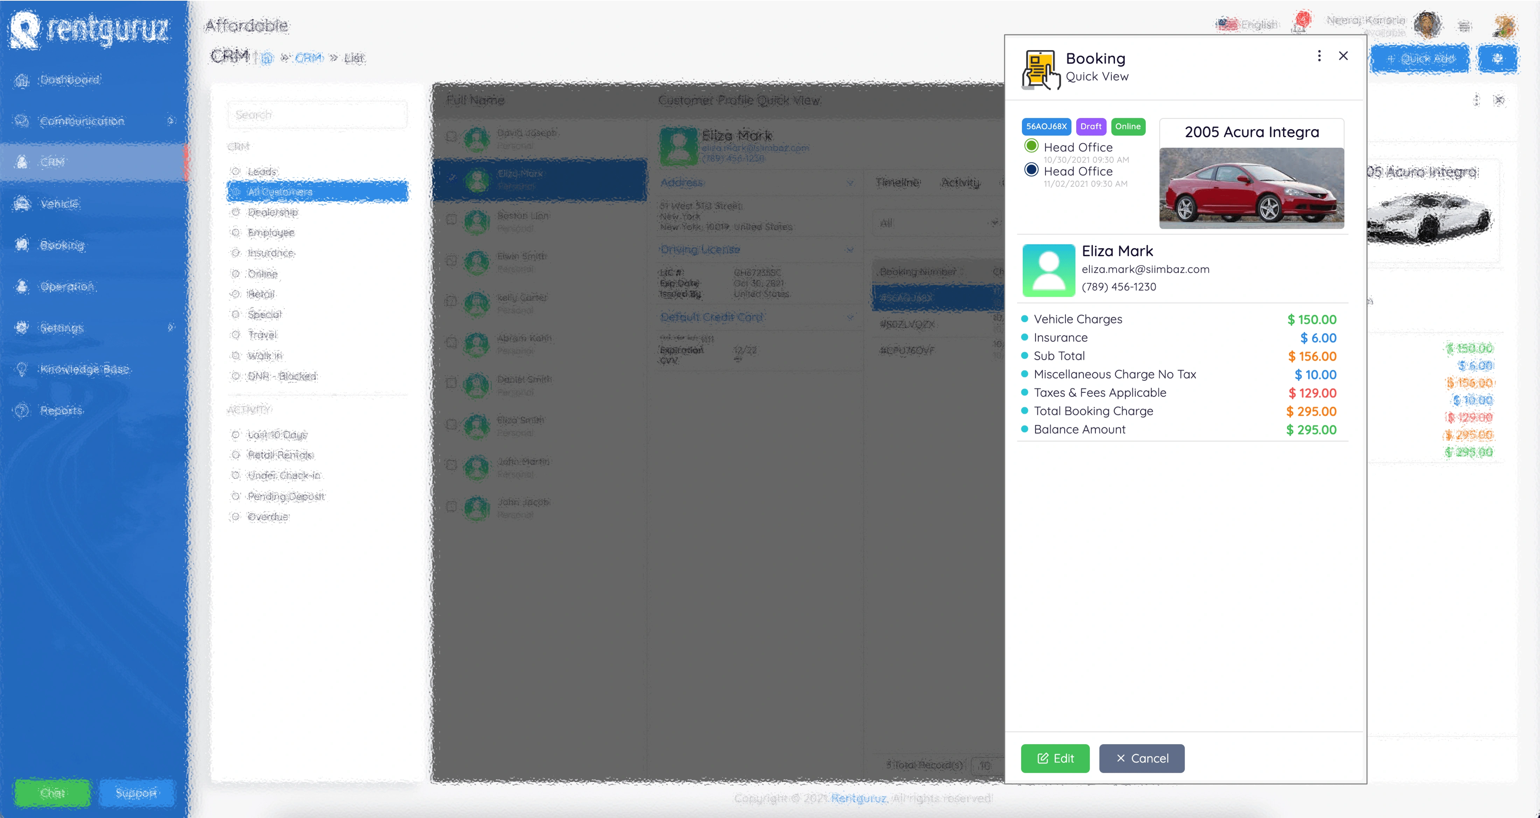Expand the Communication sidebar submenu
This screenshot has height=818, width=1540.
(x=171, y=121)
